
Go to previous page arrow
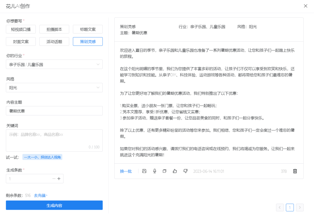click(x=280, y=207)
